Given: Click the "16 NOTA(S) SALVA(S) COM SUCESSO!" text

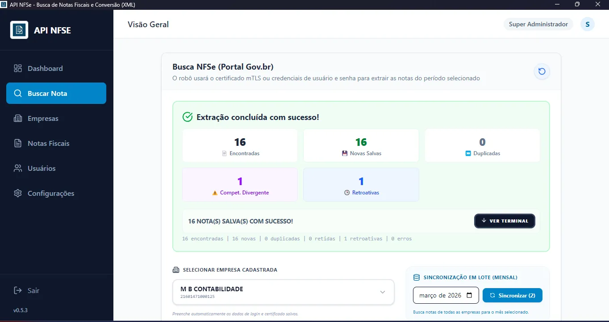Looking at the screenshot, I should pos(241,221).
